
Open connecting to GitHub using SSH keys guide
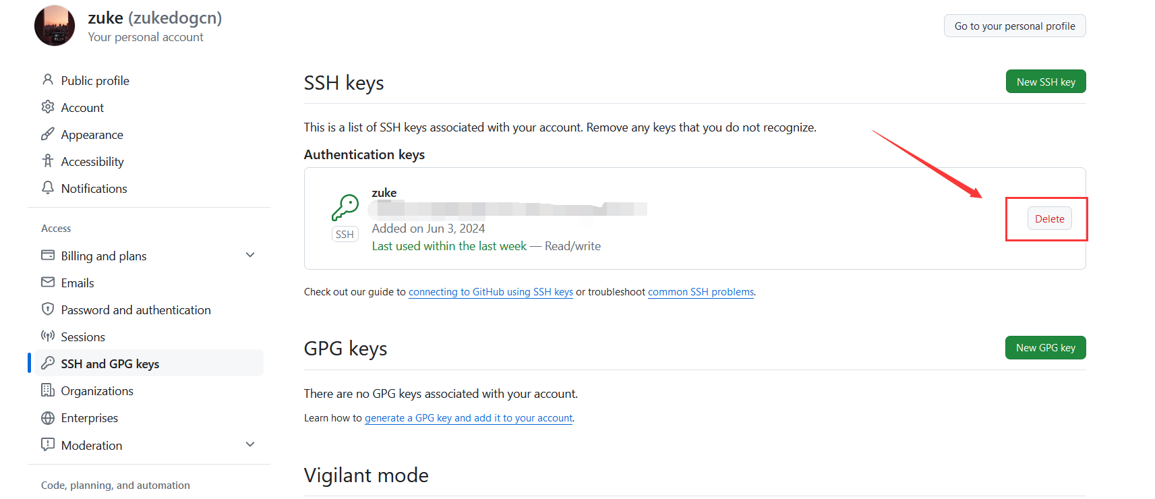tap(491, 292)
